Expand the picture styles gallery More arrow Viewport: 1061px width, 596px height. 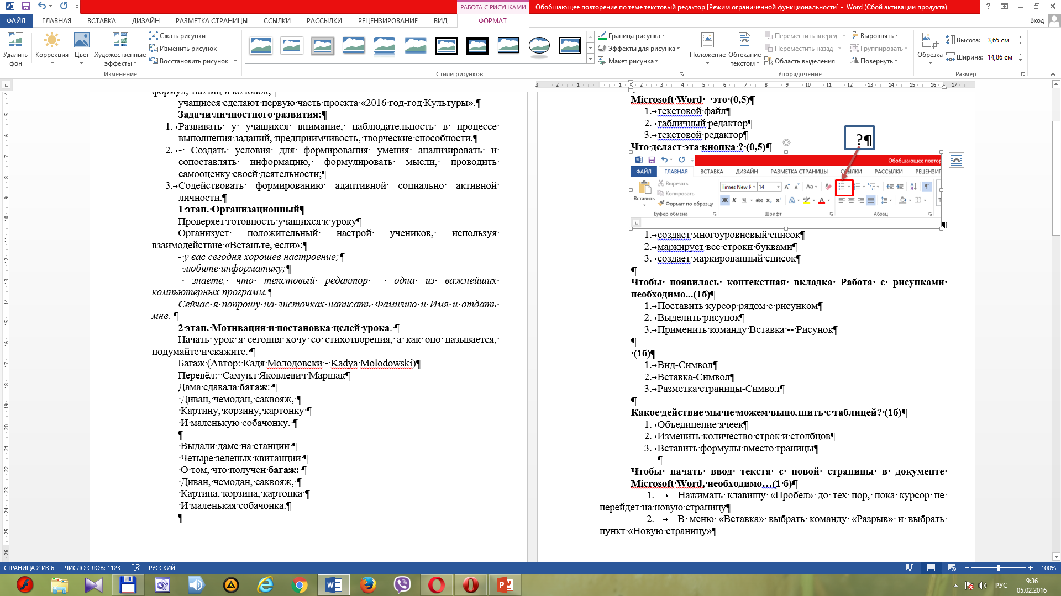click(590, 59)
